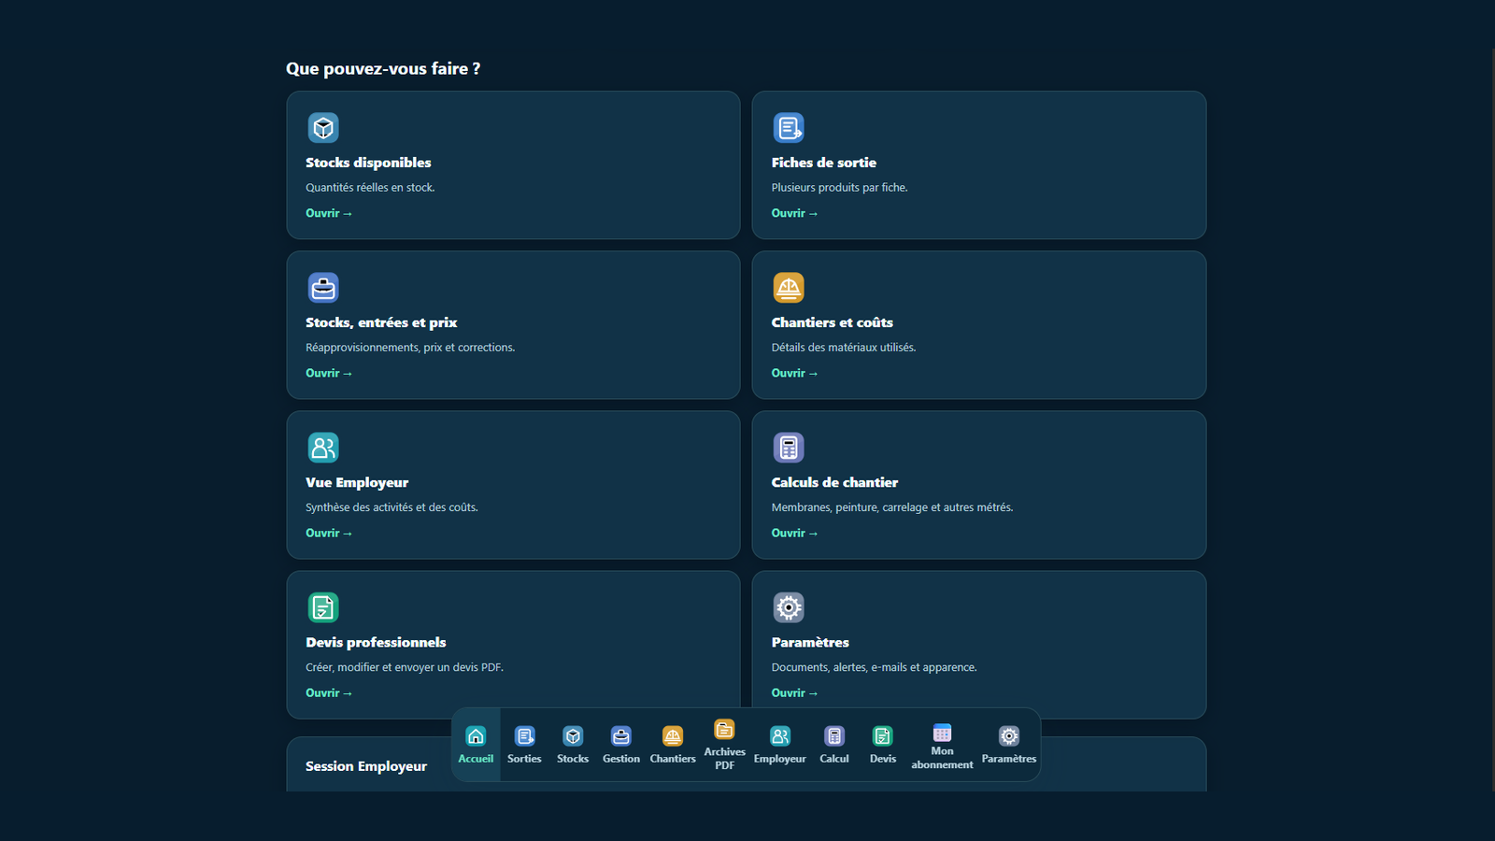Click the briefcase icon of Stocks, entrées et prix

[323, 288]
